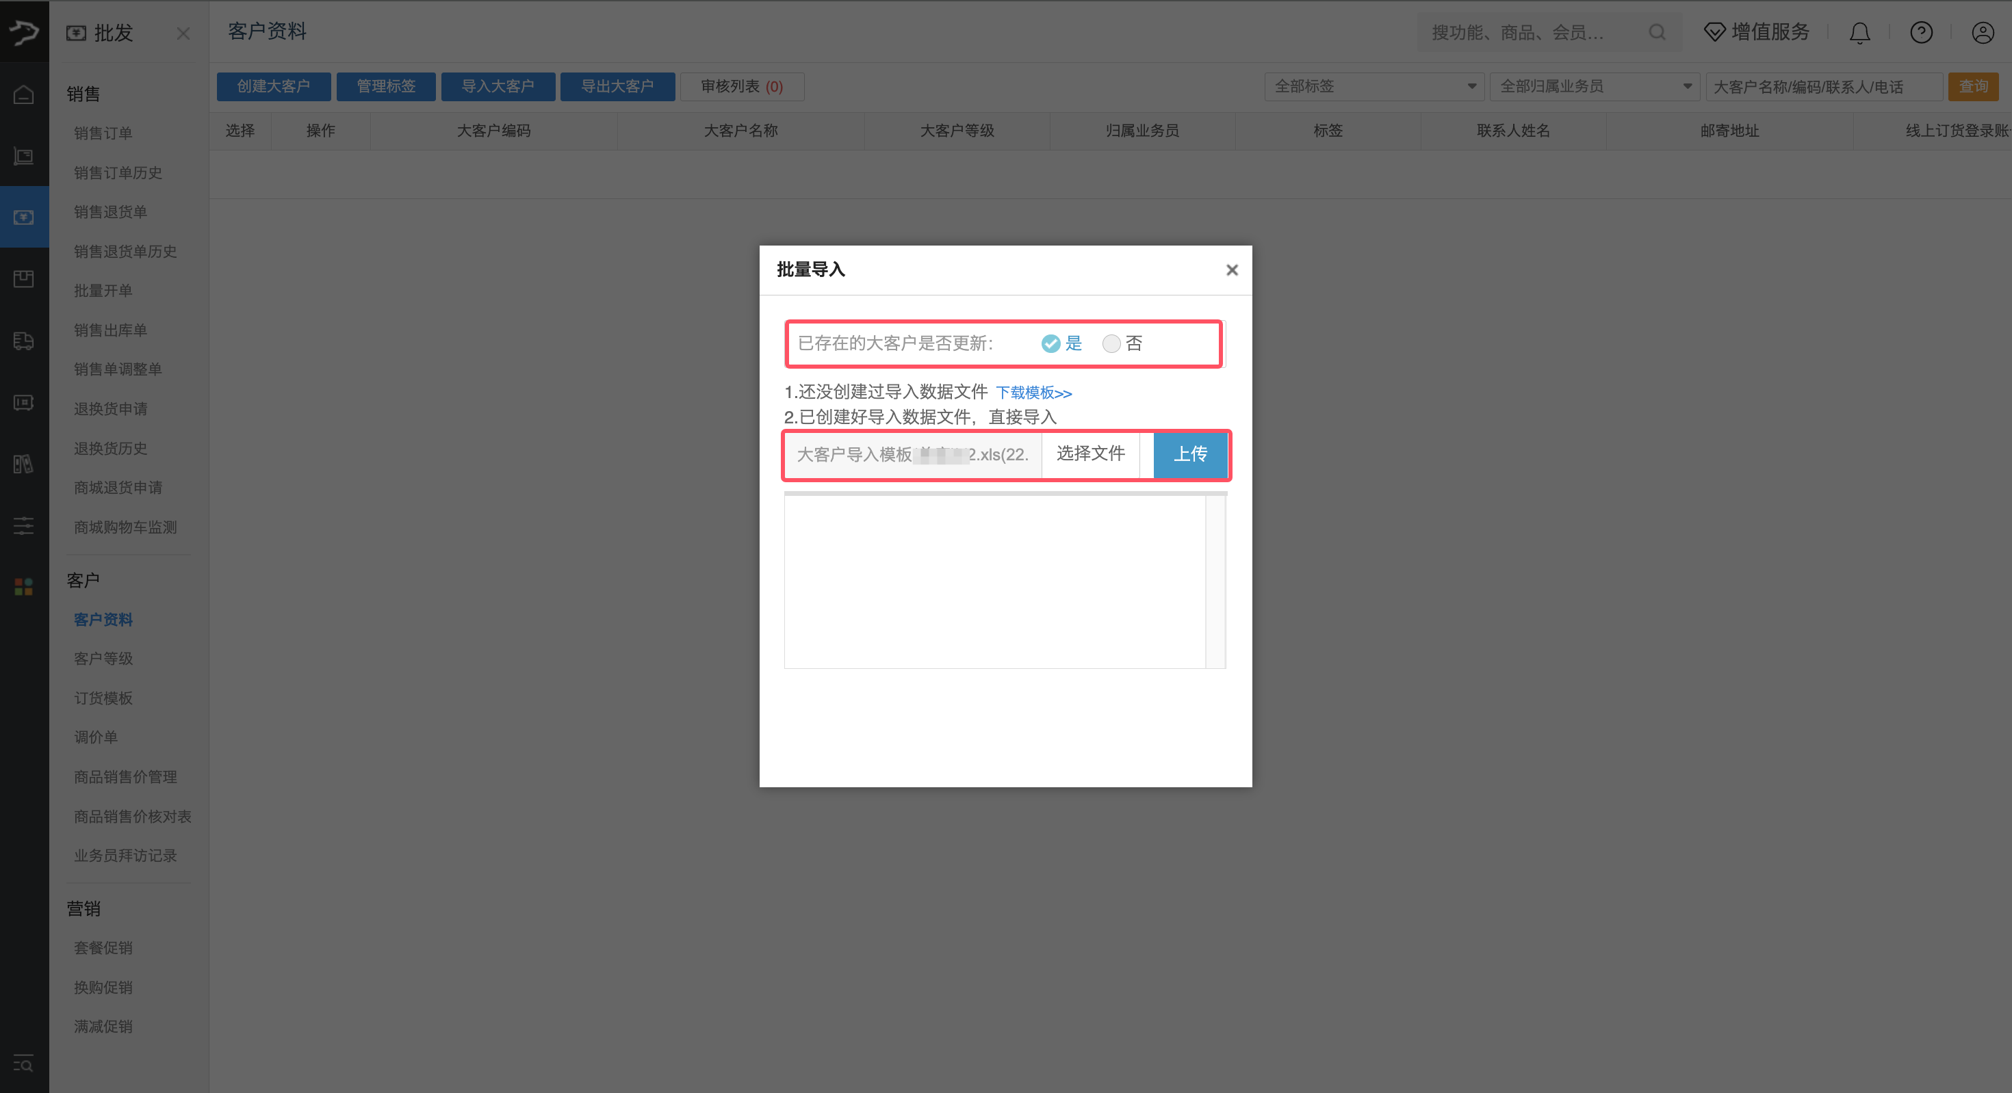Click the 下载模板>> link
This screenshot has width=2012, height=1093.
tap(1033, 393)
